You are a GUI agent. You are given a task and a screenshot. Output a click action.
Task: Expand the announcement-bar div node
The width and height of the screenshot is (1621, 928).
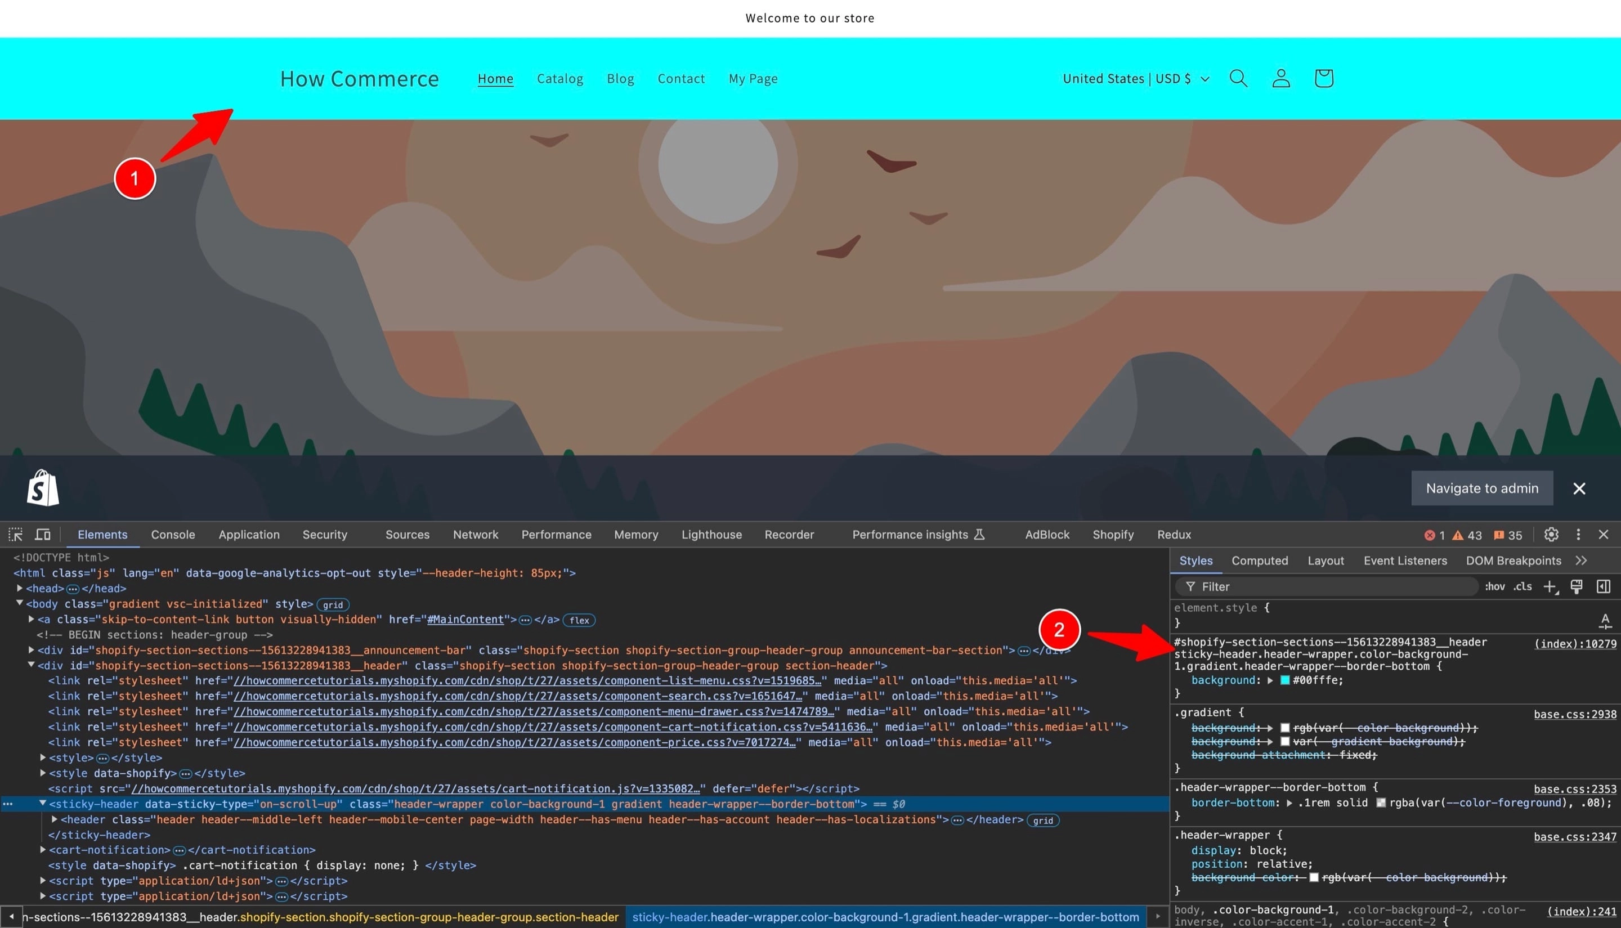coord(31,649)
